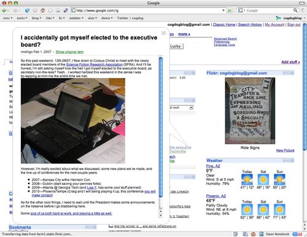Choose search engine from Google icon dropdown

(x=241, y=10)
